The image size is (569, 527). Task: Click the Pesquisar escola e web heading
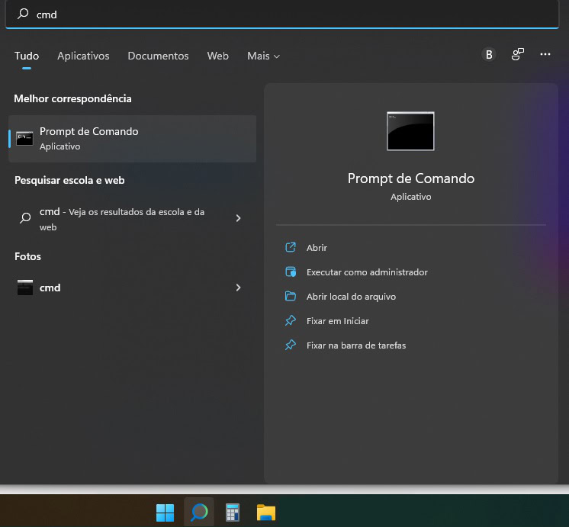click(x=69, y=181)
